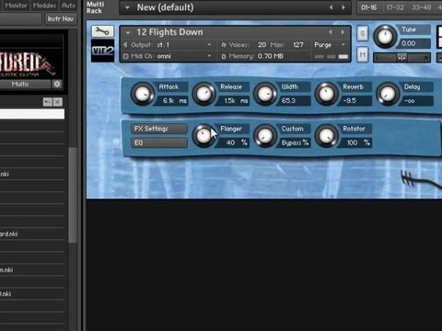Click the library search field
442x331 pixels.
tap(32, 114)
